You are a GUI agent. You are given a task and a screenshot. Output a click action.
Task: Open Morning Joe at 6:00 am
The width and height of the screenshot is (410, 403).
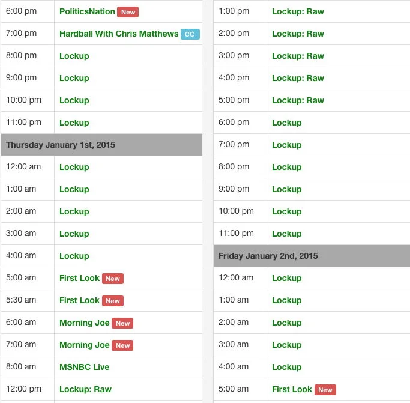point(85,323)
